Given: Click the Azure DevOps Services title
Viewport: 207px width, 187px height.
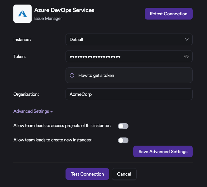Looking at the screenshot, I should 64,10.
